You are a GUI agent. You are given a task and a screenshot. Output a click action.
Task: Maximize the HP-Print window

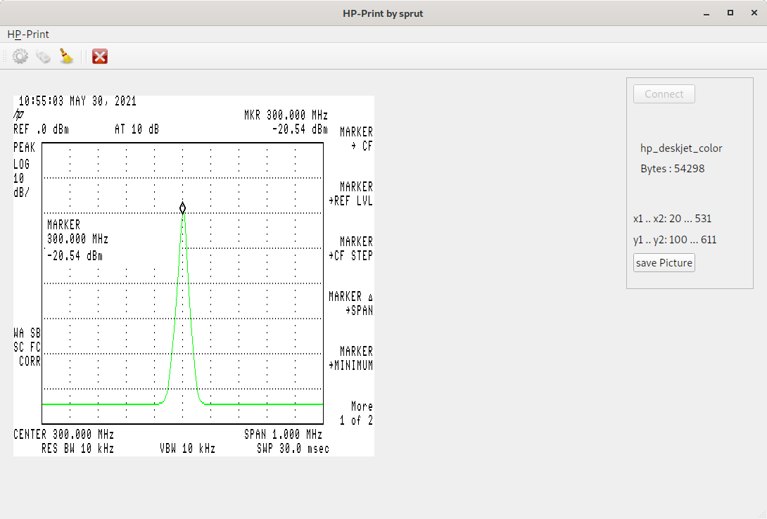pyautogui.click(x=730, y=13)
